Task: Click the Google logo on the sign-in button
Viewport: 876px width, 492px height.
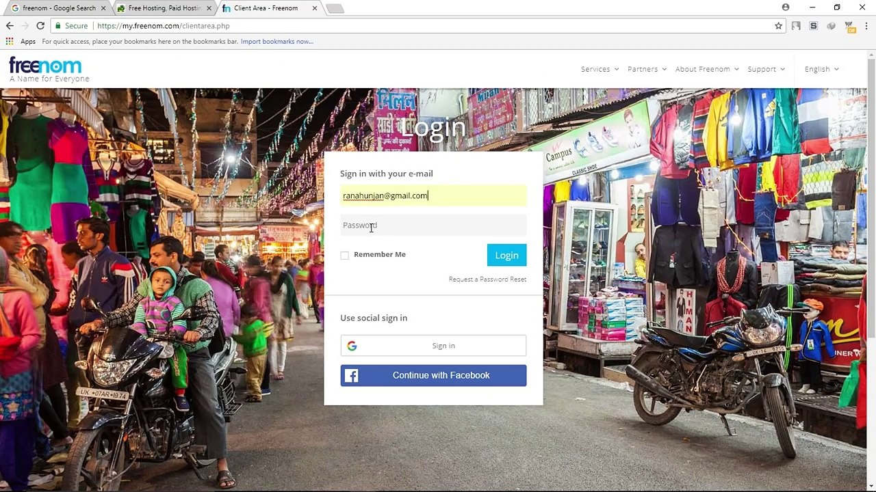Action: [352, 346]
